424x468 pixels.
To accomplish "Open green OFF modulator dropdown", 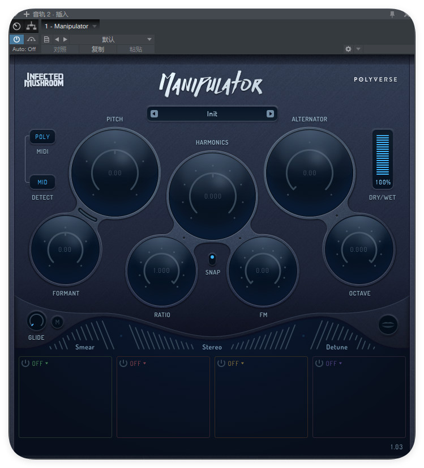I will click(40, 364).
